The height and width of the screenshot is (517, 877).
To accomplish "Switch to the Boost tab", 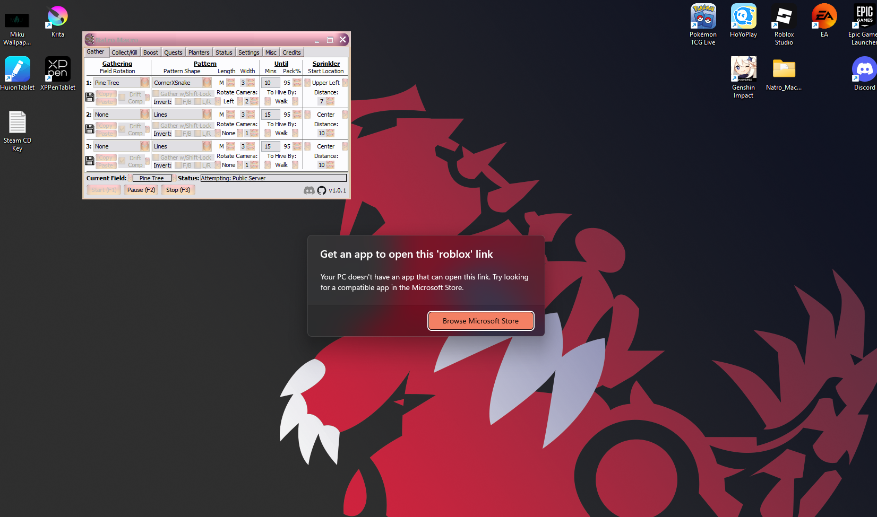I will coord(151,52).
